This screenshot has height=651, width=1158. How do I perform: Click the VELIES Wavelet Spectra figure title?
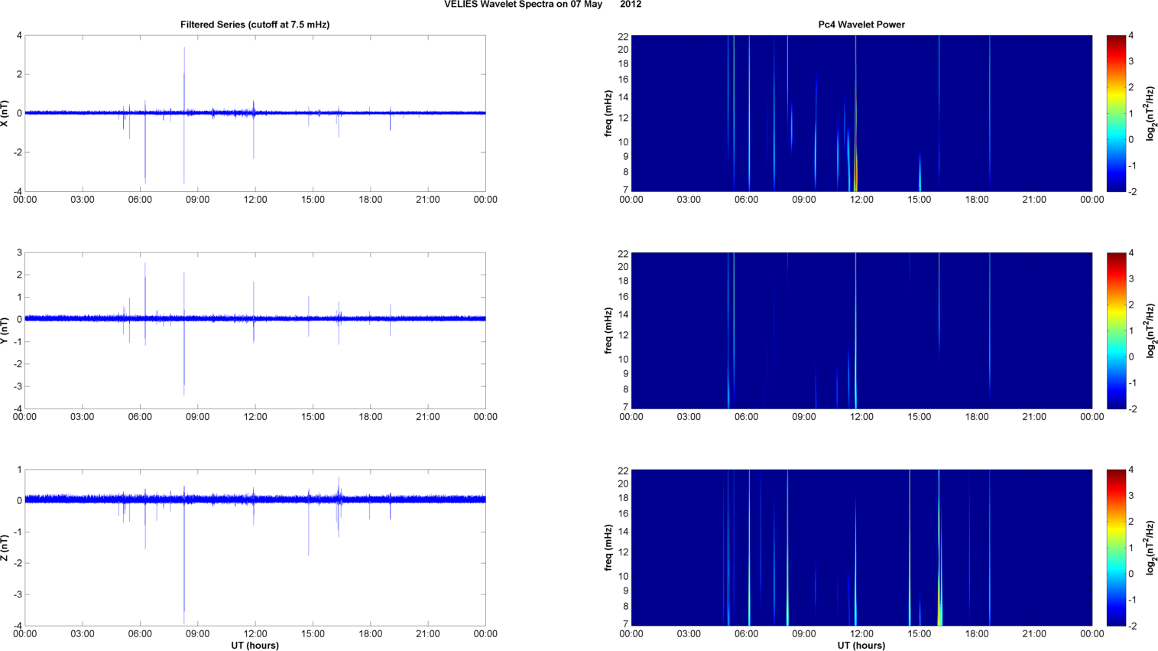543,5
